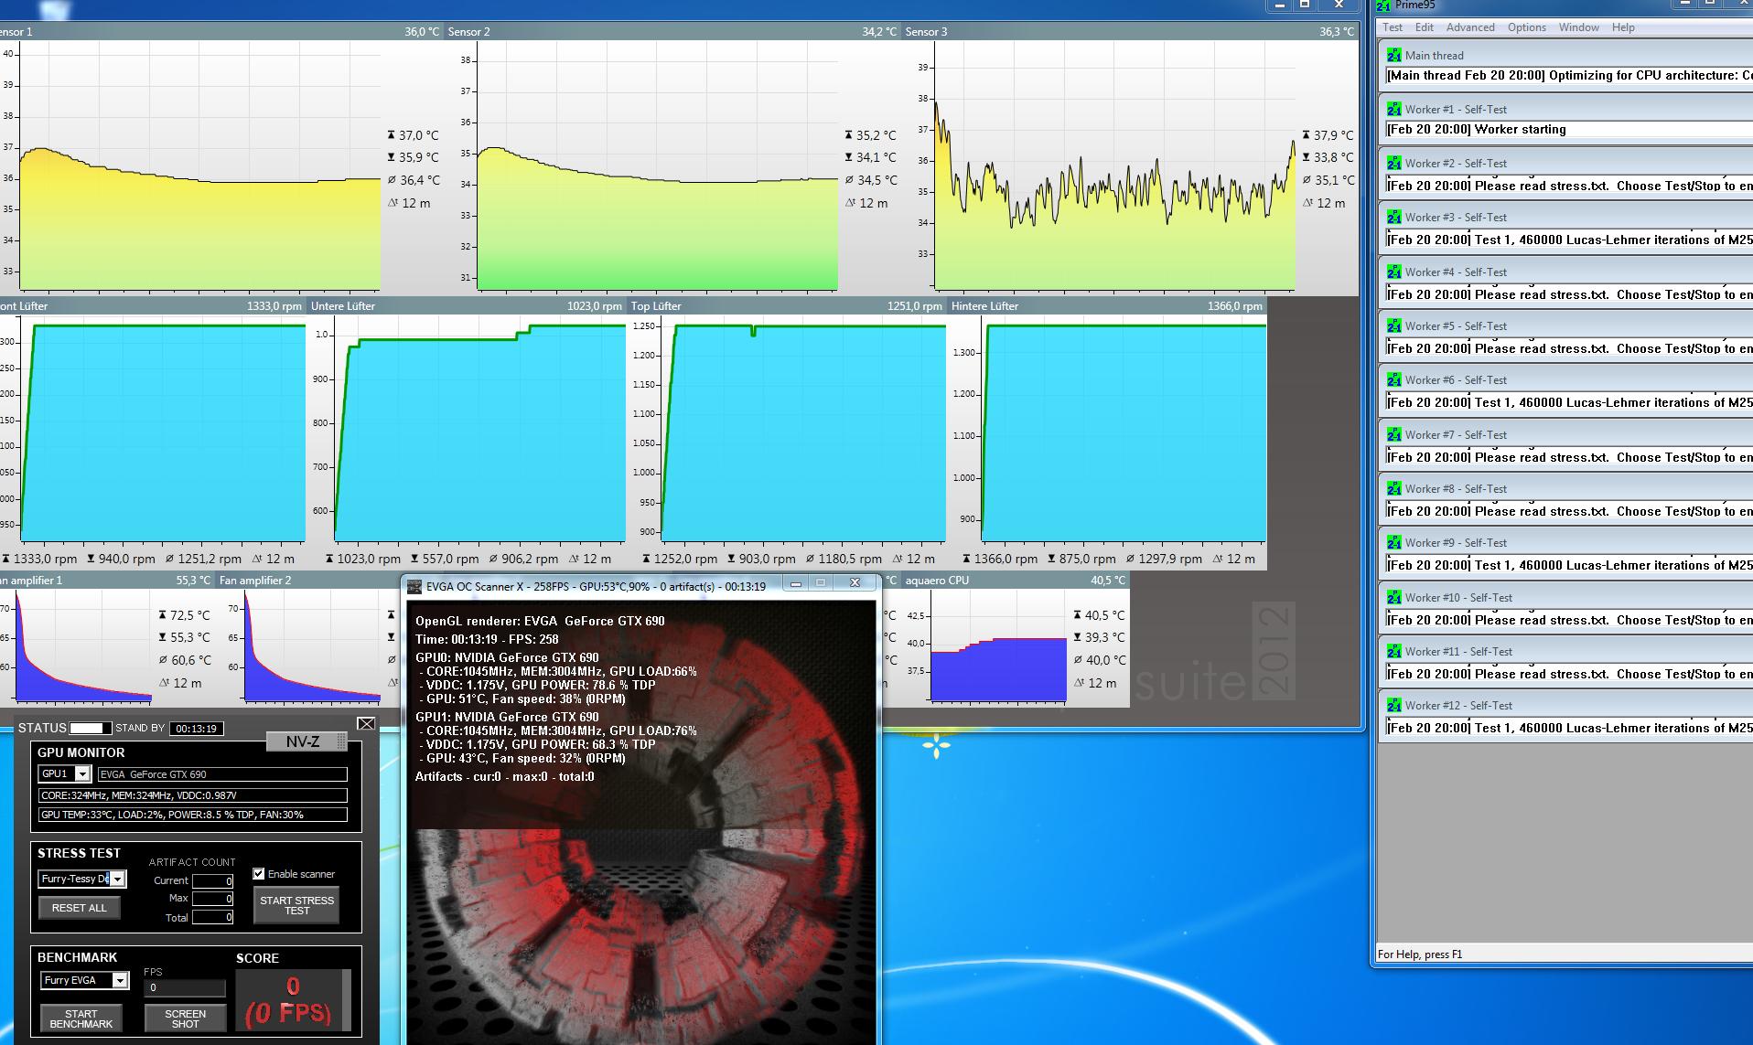Screen dimensions: 1753x1045
Task: Click the 'GPU TEMP:33°C' readout line
Action: pyautogui.click(x=192, y=815)
